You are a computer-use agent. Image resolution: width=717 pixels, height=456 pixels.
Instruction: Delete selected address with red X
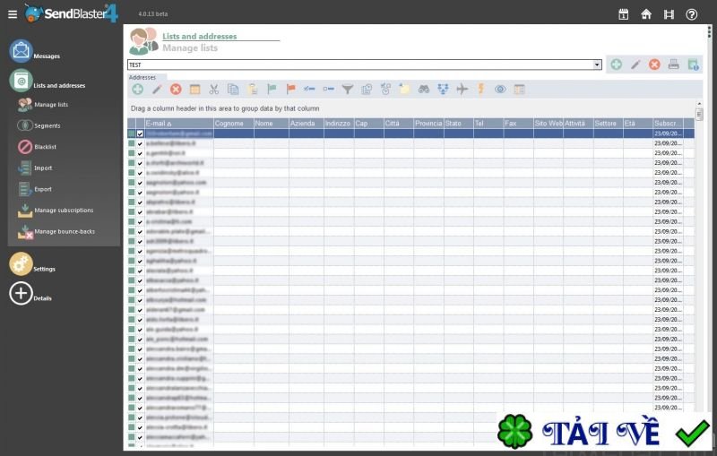point(176,89)
